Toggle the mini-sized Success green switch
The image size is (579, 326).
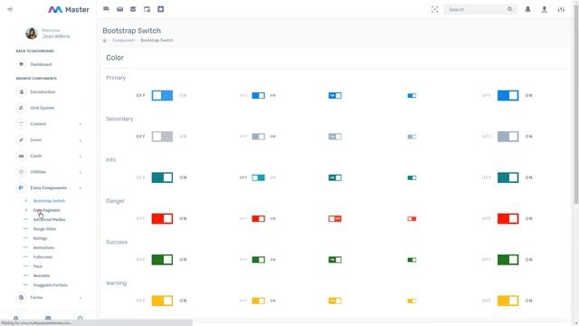[412, 260]
